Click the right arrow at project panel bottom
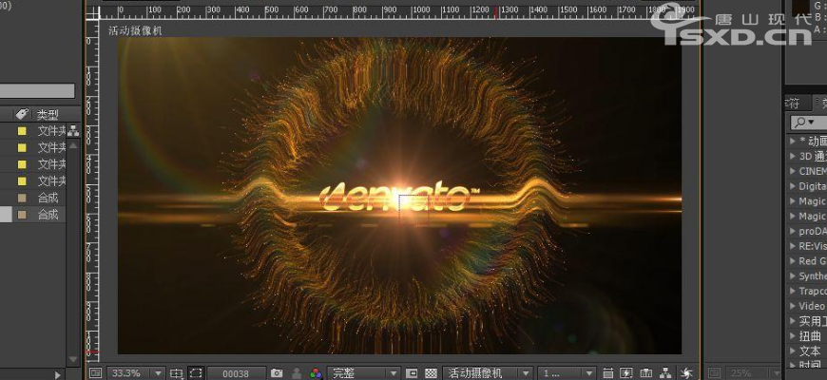 click(x=57, y=374)
